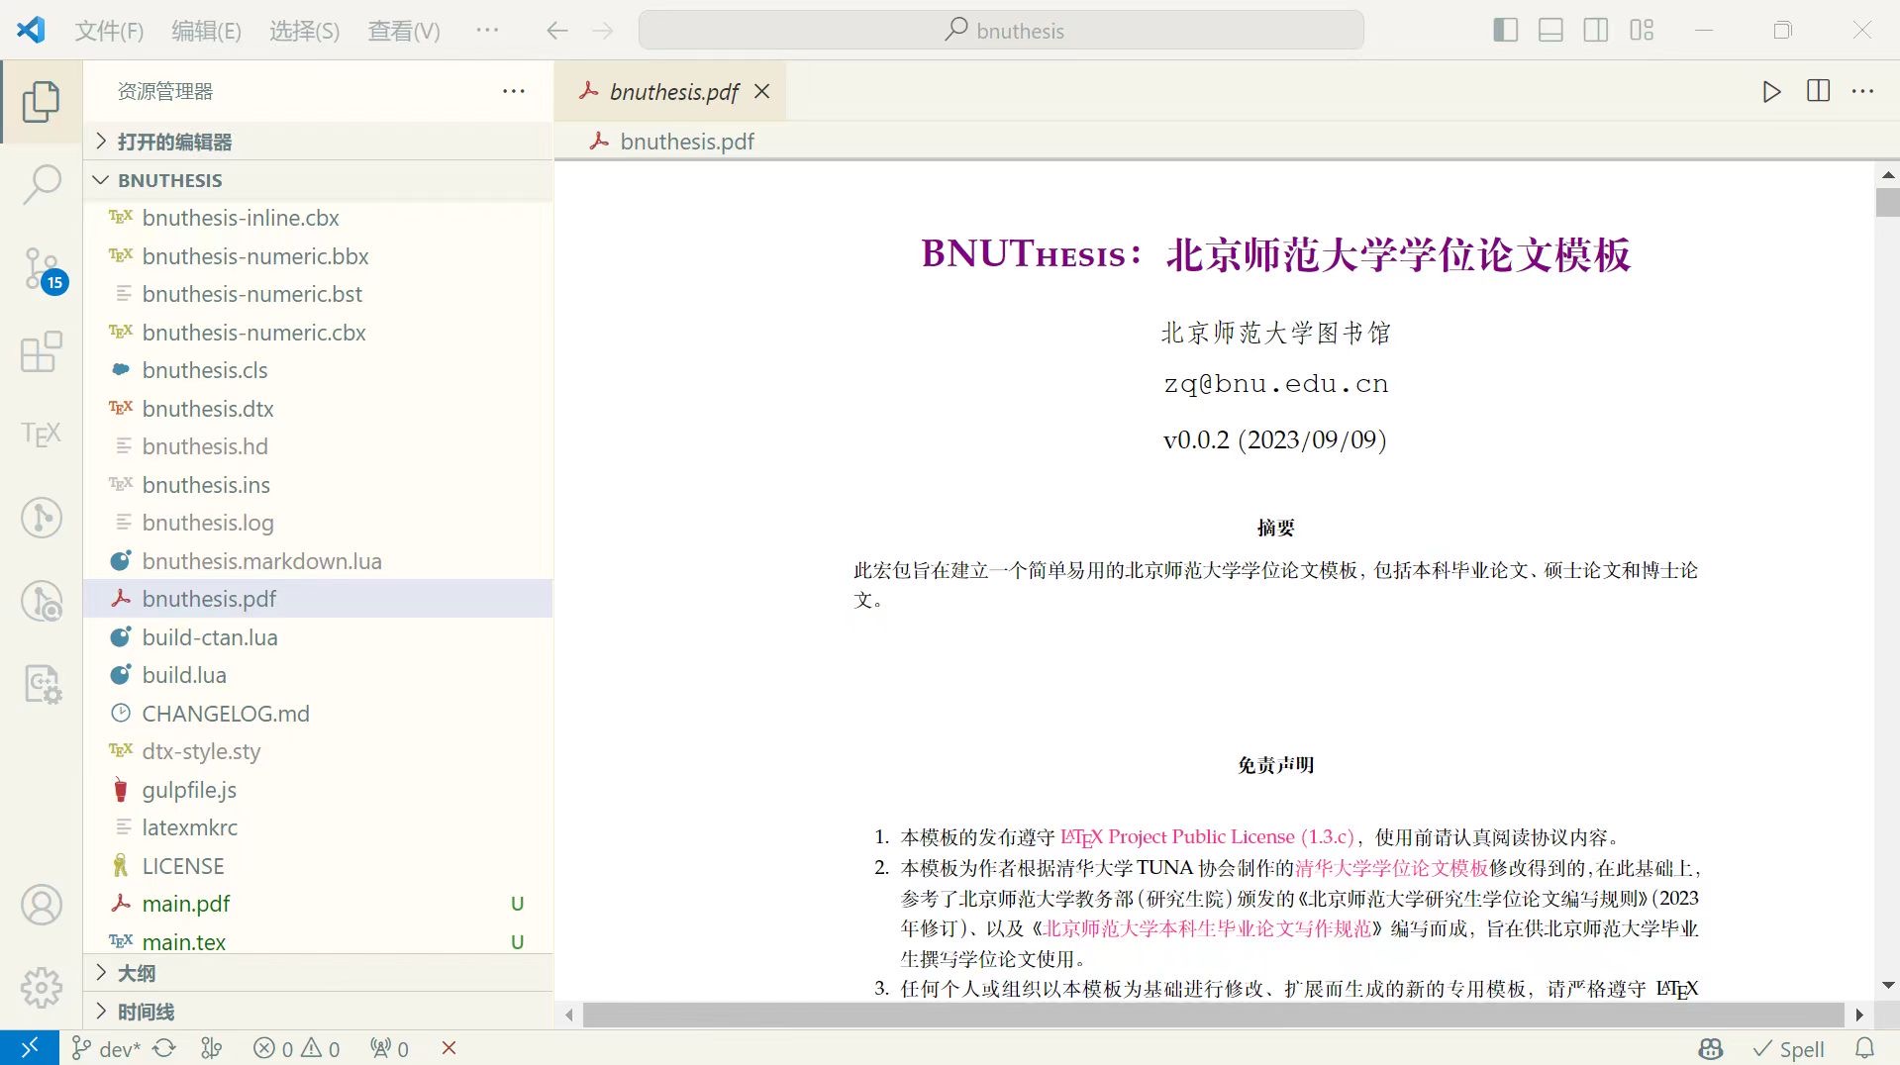Expand the 时间线 timeline section
The image size is (1900, 1065).
click(318, 1012)
